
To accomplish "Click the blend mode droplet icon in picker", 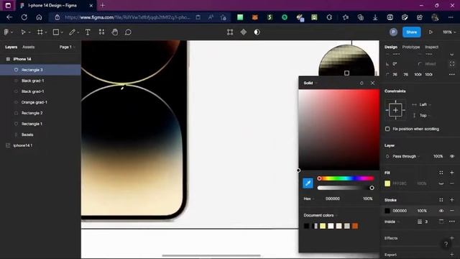I will pos(362,83).
